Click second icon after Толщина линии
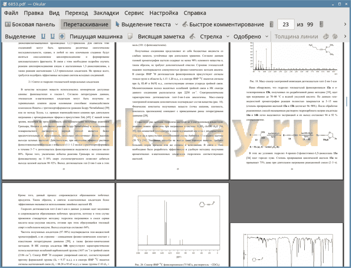 pyautogui.click(x=335, y=36)
